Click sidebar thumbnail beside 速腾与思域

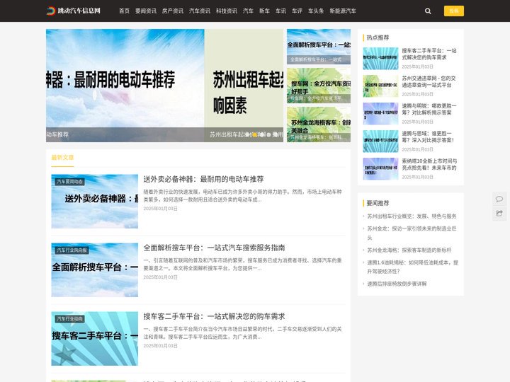380,141
